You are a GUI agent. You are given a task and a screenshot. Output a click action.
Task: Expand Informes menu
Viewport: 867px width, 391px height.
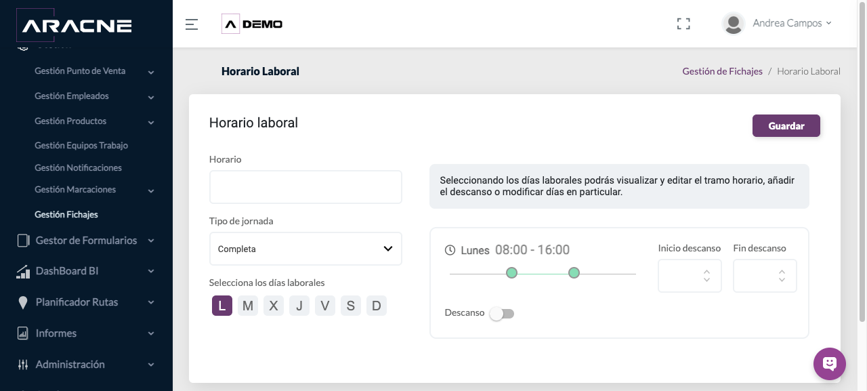151,333
